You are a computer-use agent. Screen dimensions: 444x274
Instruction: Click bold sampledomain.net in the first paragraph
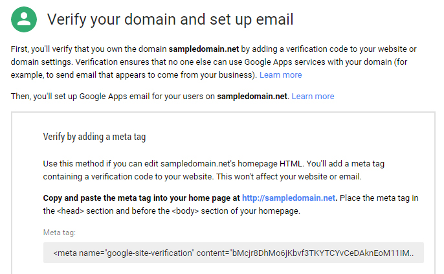tap(204, 49)
